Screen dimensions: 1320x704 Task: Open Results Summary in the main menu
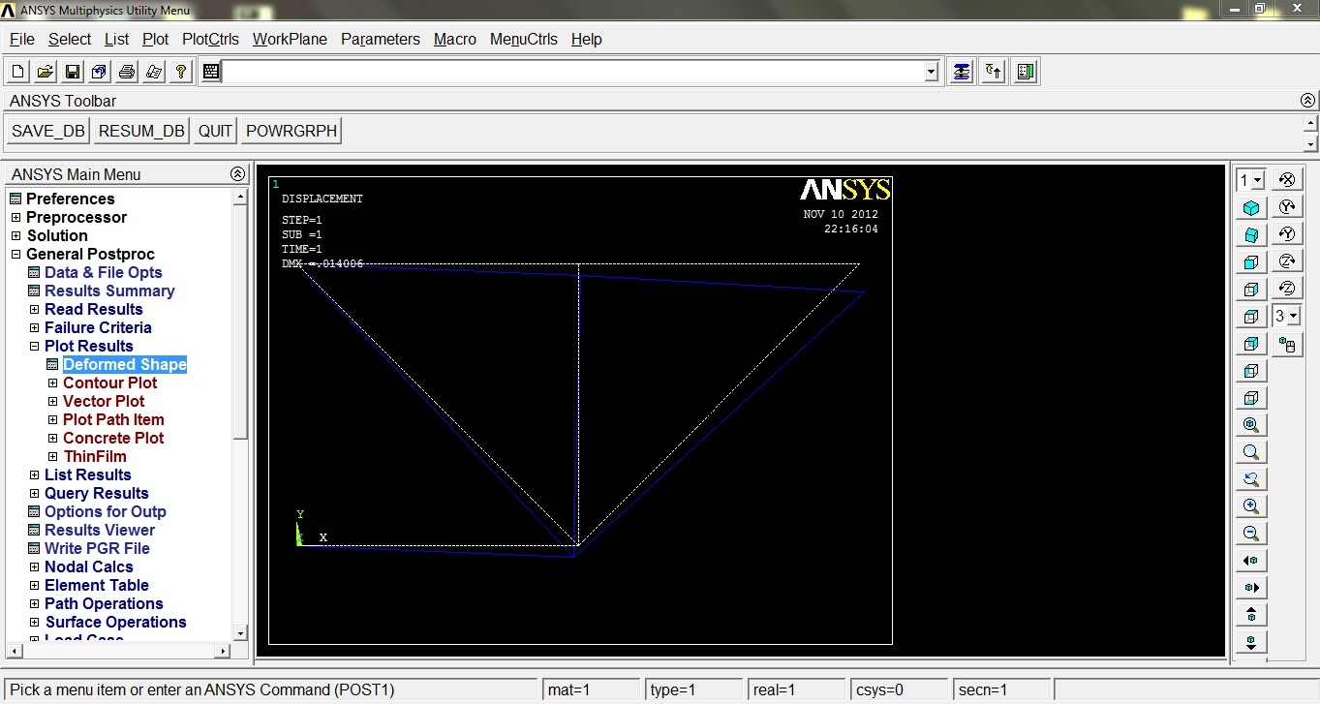point(109,291)
